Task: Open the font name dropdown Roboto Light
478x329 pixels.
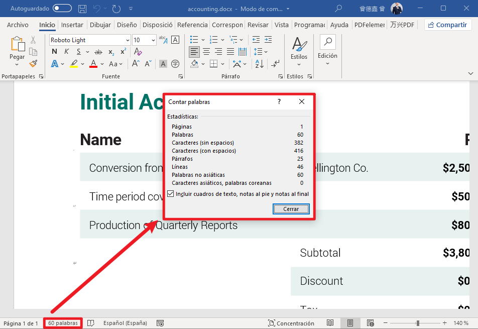Action: (128, 40)
